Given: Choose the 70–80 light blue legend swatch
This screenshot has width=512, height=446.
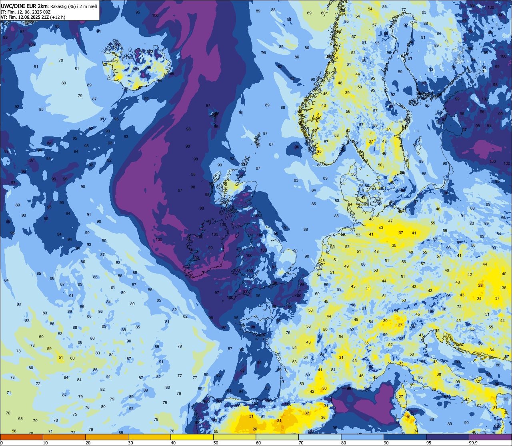Looking at the screenshot, I should [320, 437].
